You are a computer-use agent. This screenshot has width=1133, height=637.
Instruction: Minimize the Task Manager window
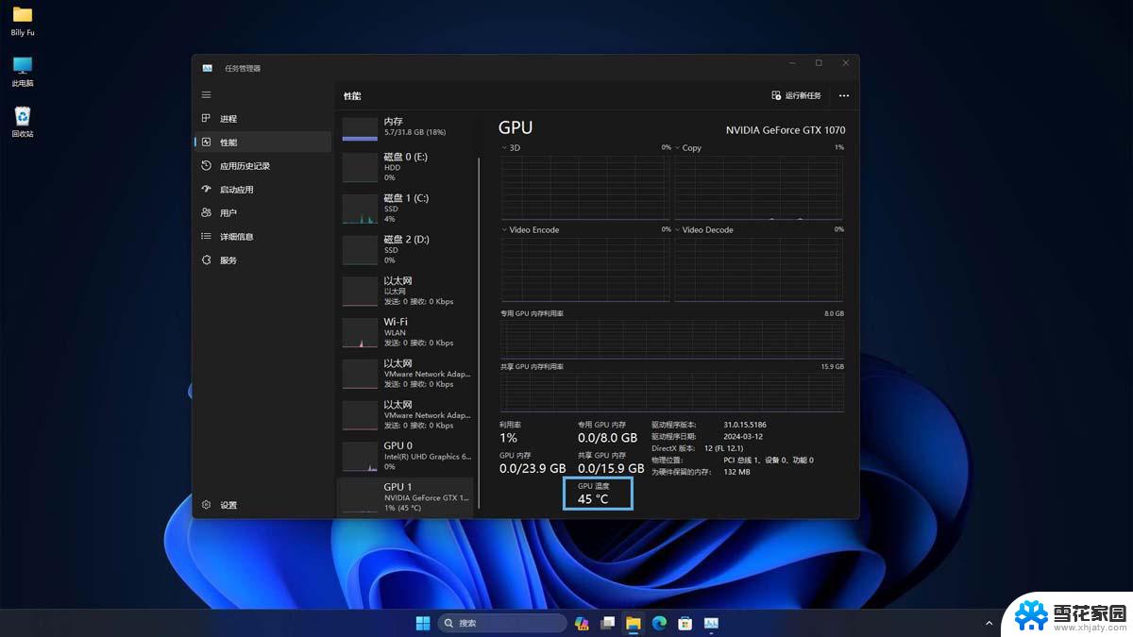point(791,63)
